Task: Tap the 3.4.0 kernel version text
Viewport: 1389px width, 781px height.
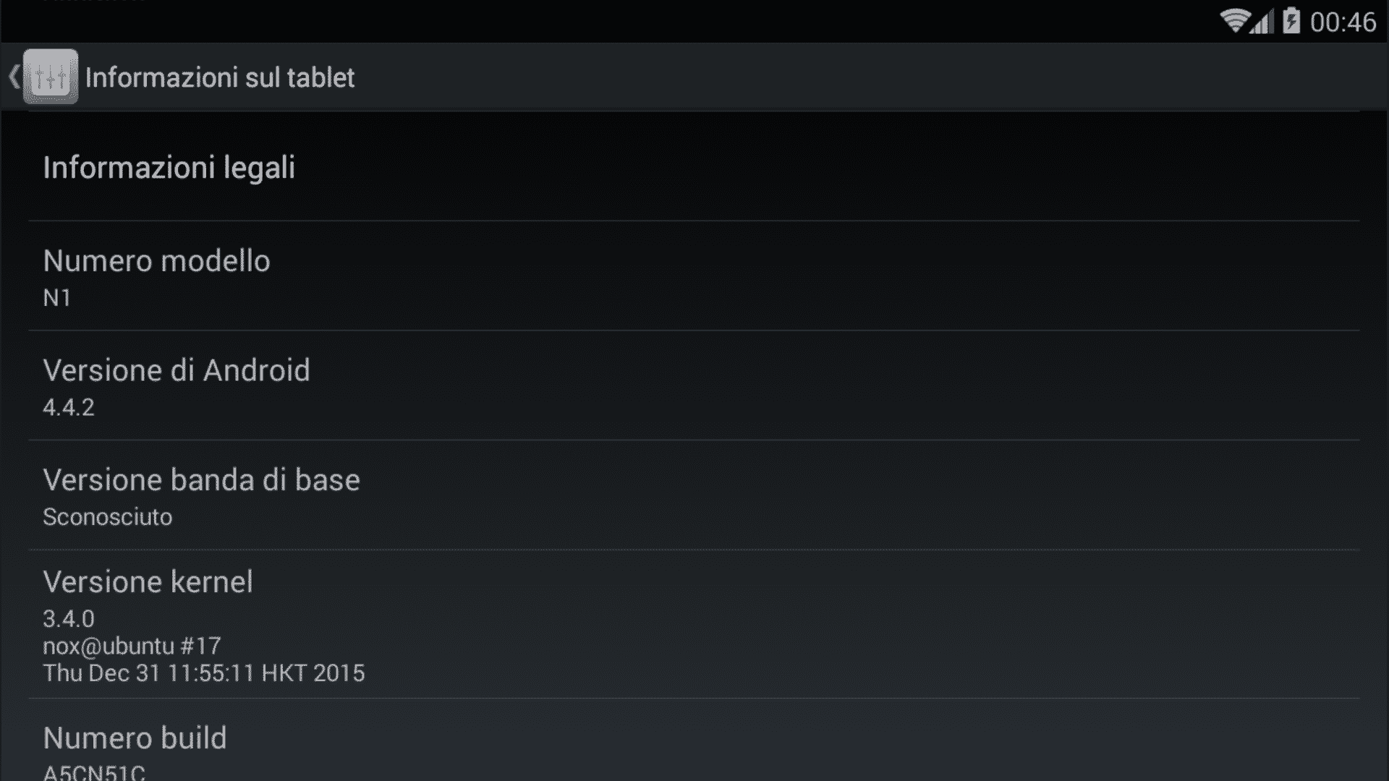Action: click(69, 619)
